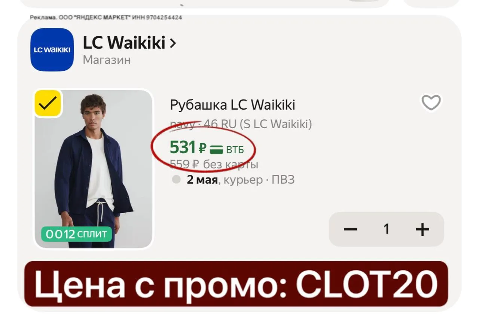Click the quantity value 1 field
This screenshot has height=327, width=479.
tap(387, 229)
